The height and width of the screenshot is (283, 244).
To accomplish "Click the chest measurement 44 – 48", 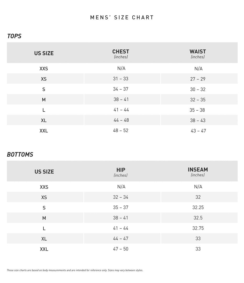I will [121, 120].
